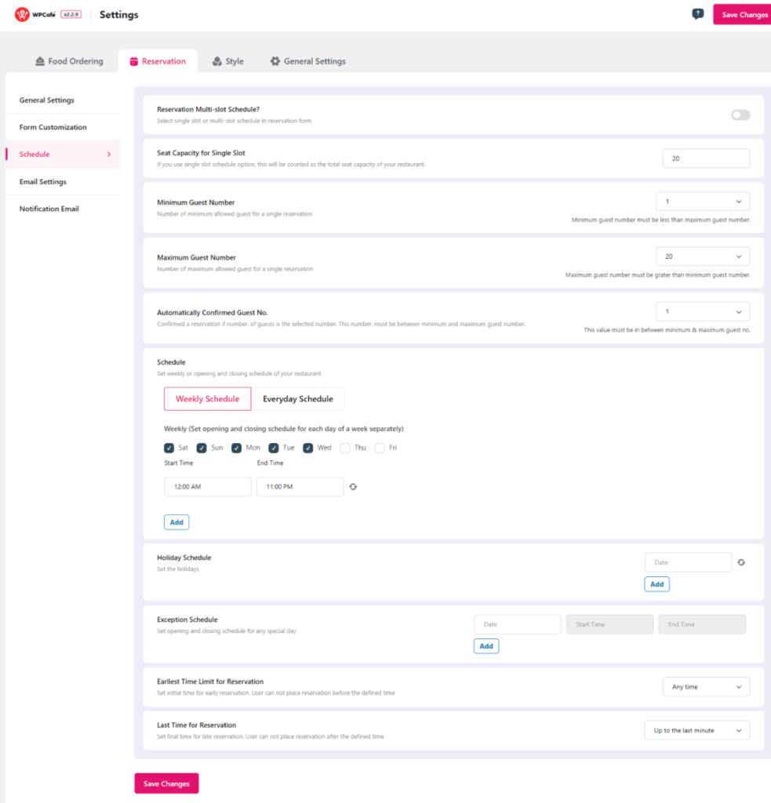Open Notification Email in sidebar

point(63,209)
